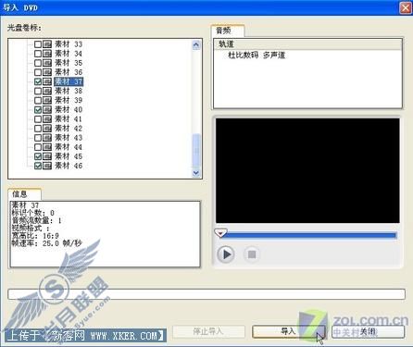Click the stop button under the preview
Image resolution: width=413 pixels, height=347 pixels.
point(252,254)
